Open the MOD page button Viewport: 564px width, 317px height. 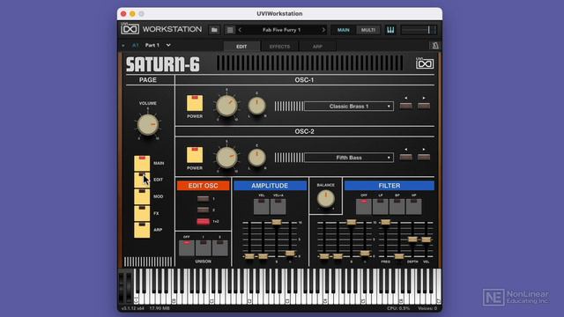click(x=142, y=197)
